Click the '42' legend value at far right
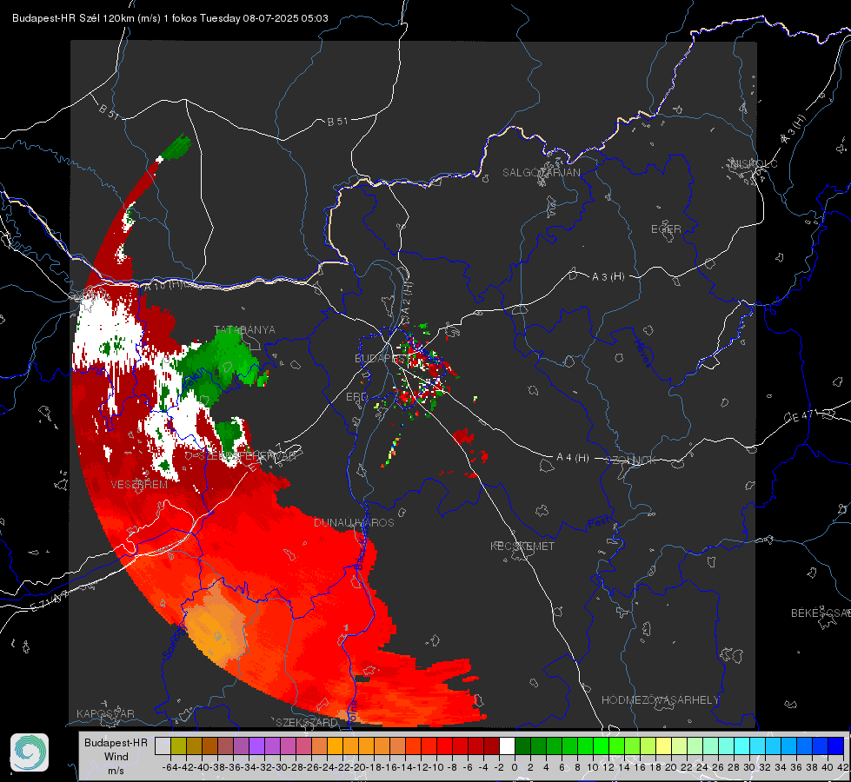This screenshot has width=851, height=782. pos(843,767)
